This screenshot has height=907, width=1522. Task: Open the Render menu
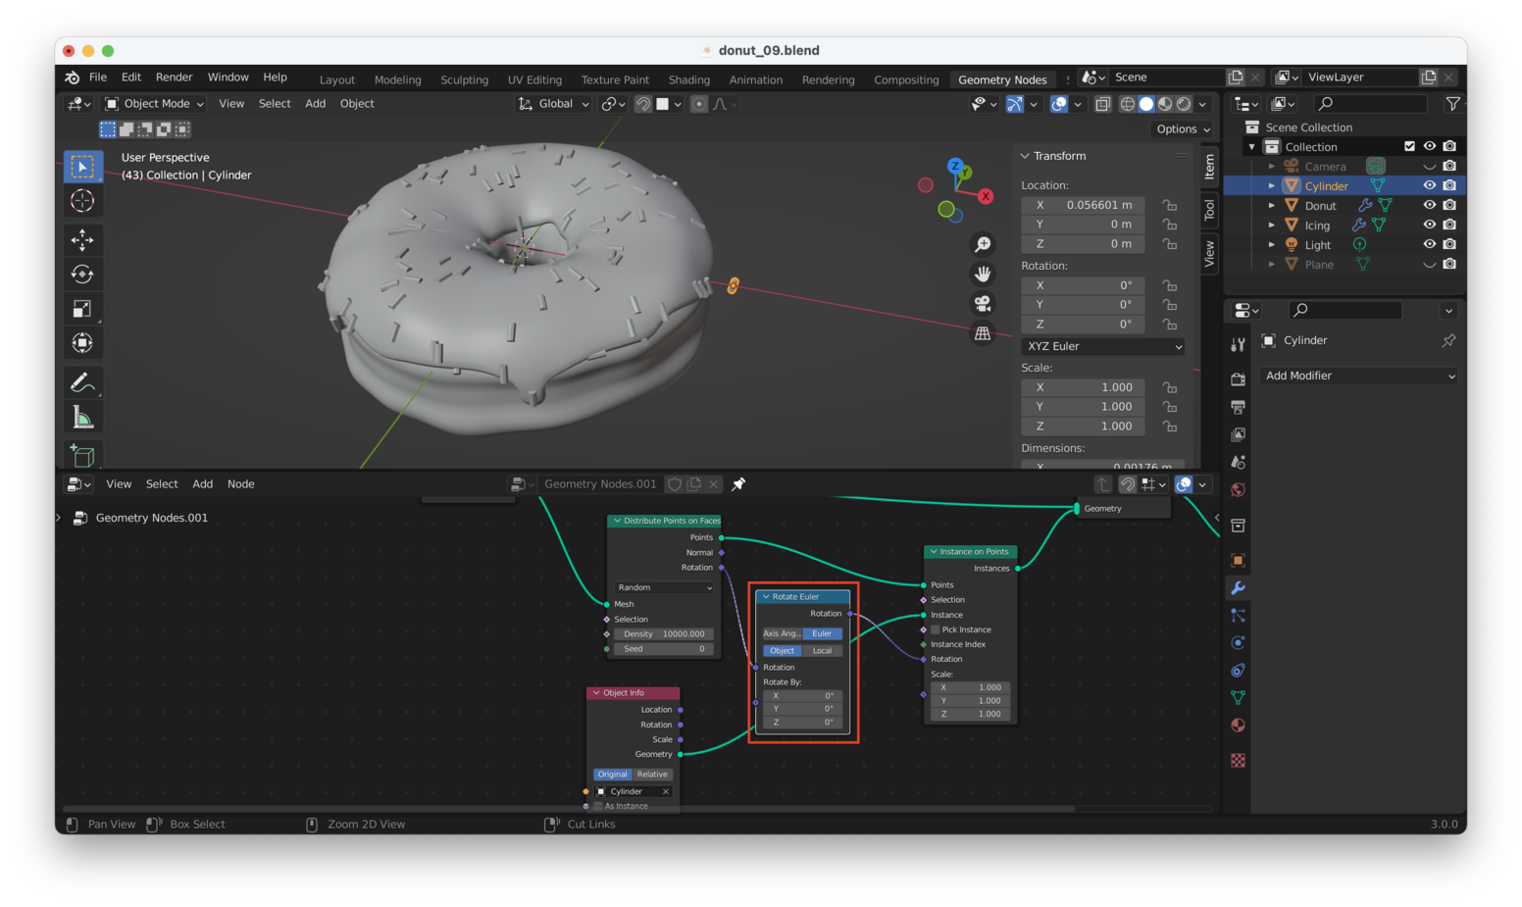coord(174,77)
